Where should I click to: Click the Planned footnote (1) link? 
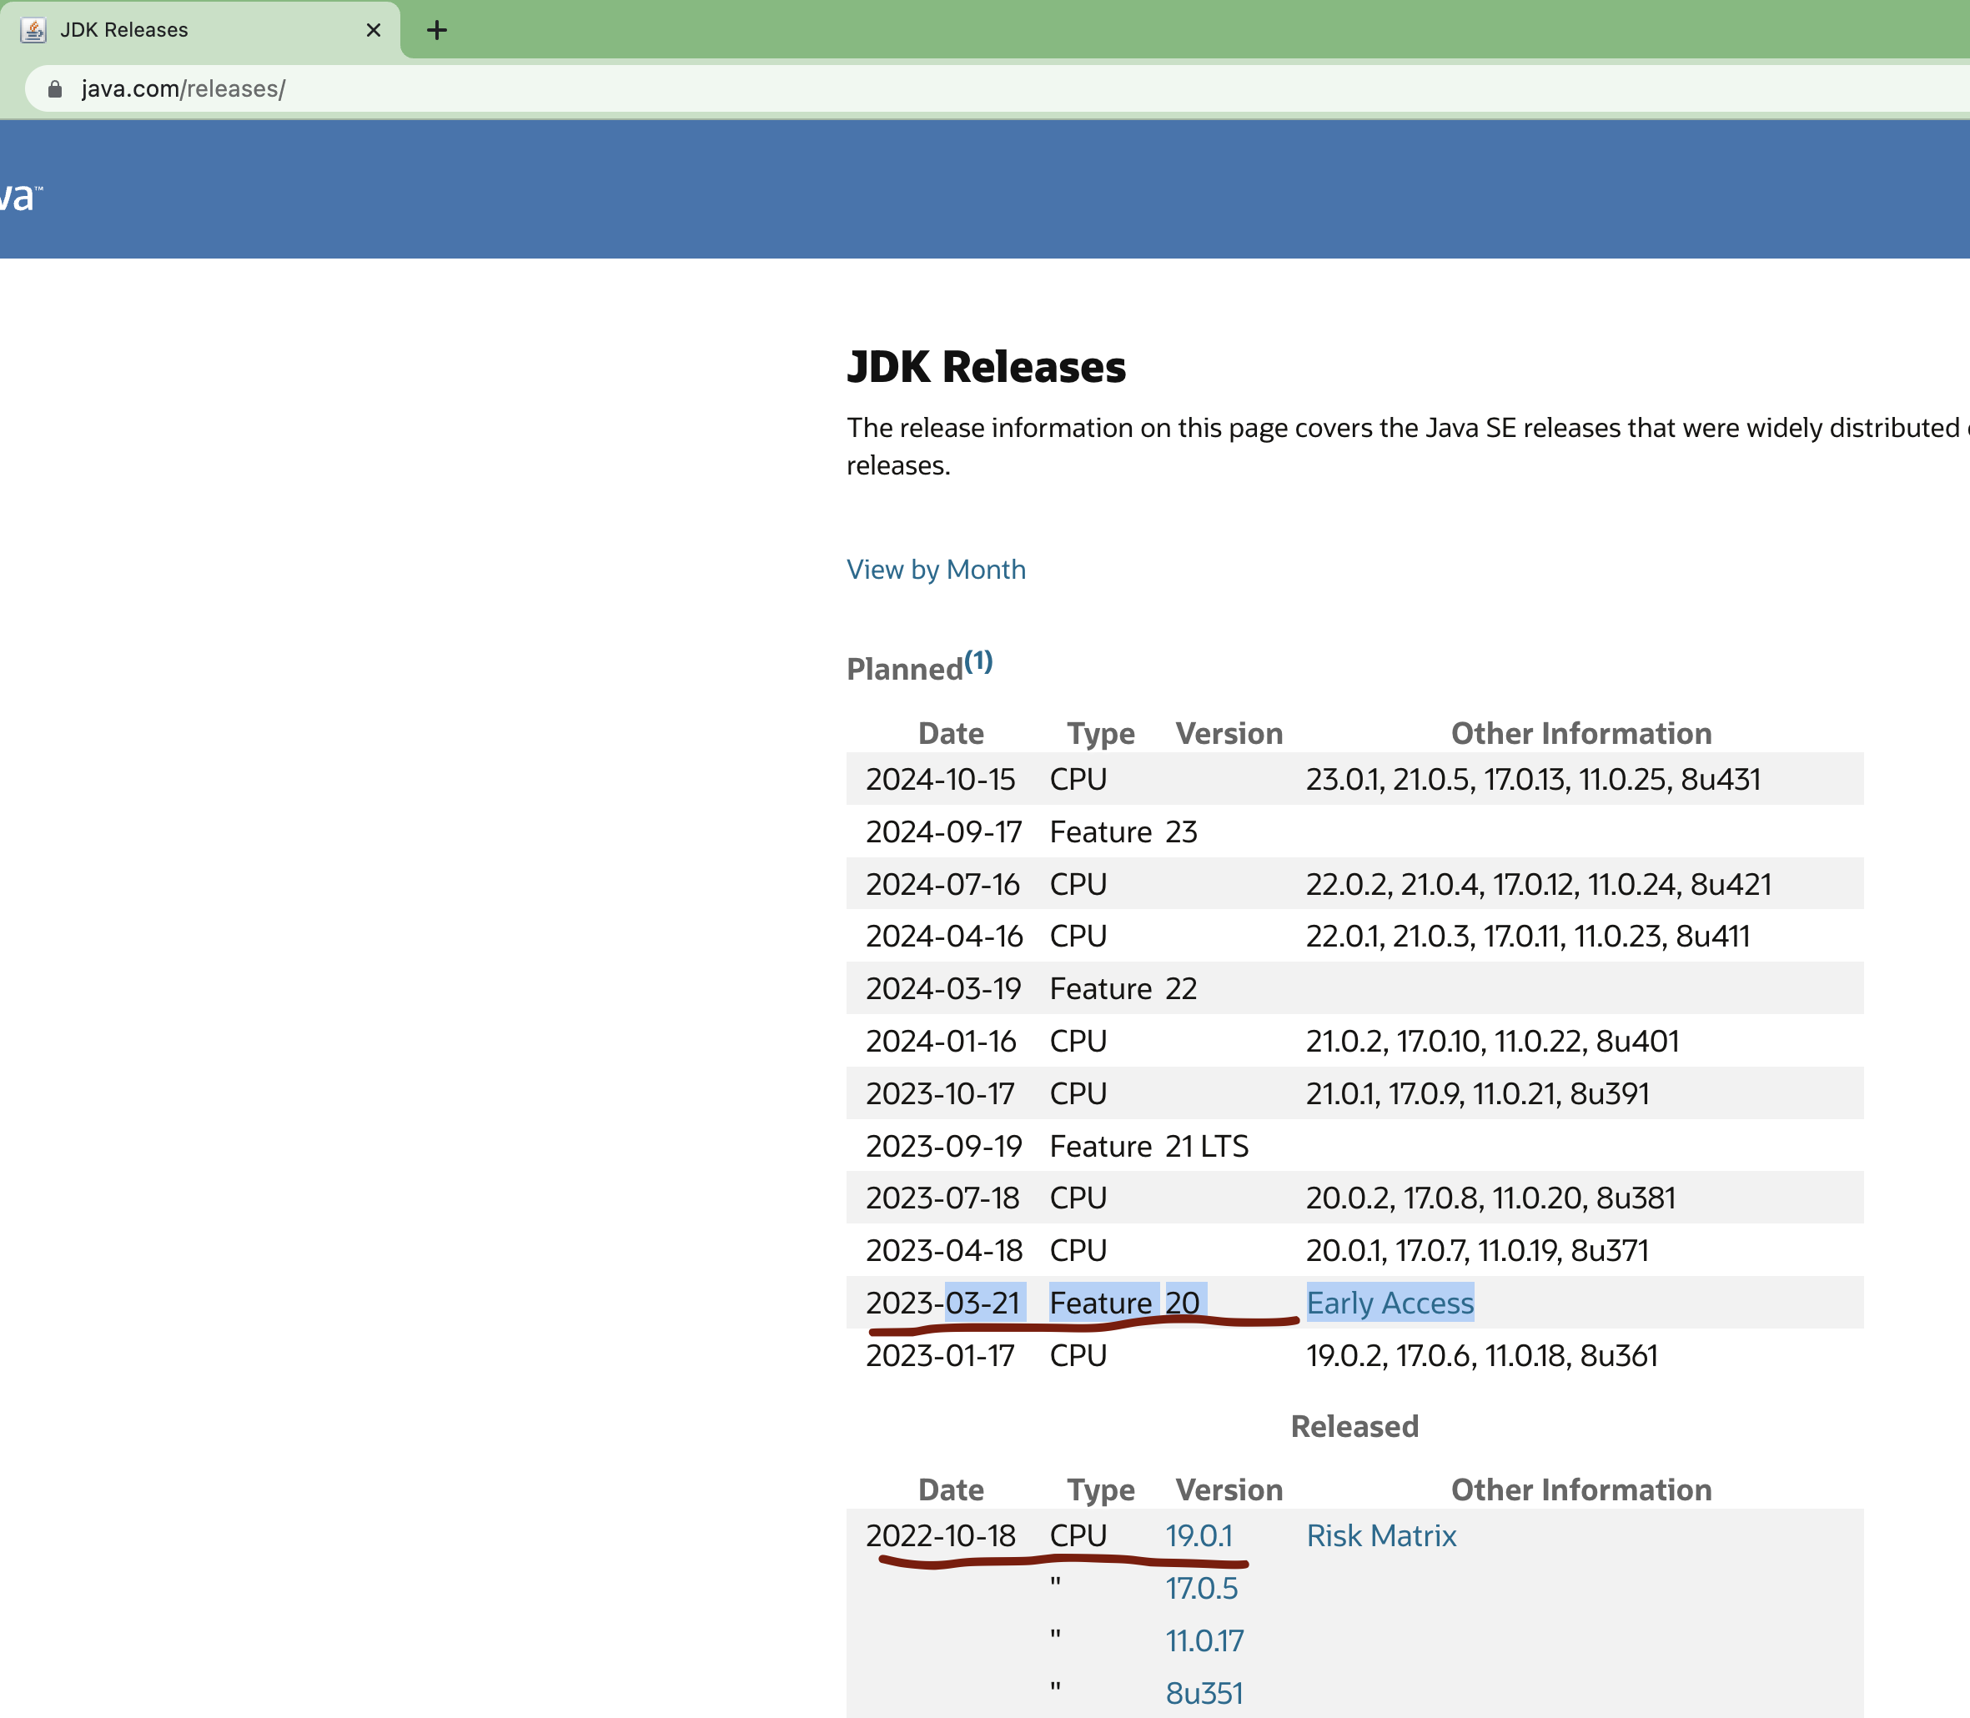977,661
